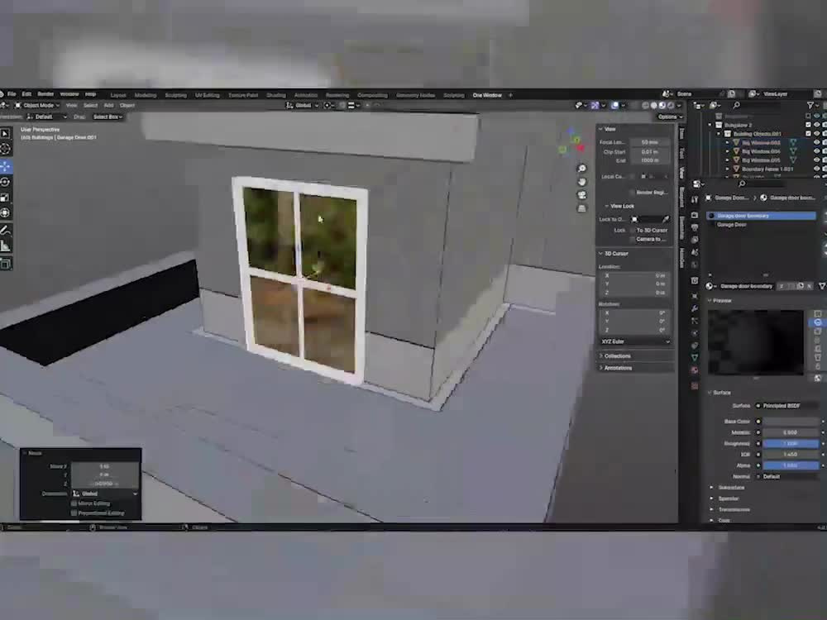Open the XYZ Euler rotation mode dropdown
The height and width of the screenshot is (620, 827).
pyautogui.click(x=633, y=341)
